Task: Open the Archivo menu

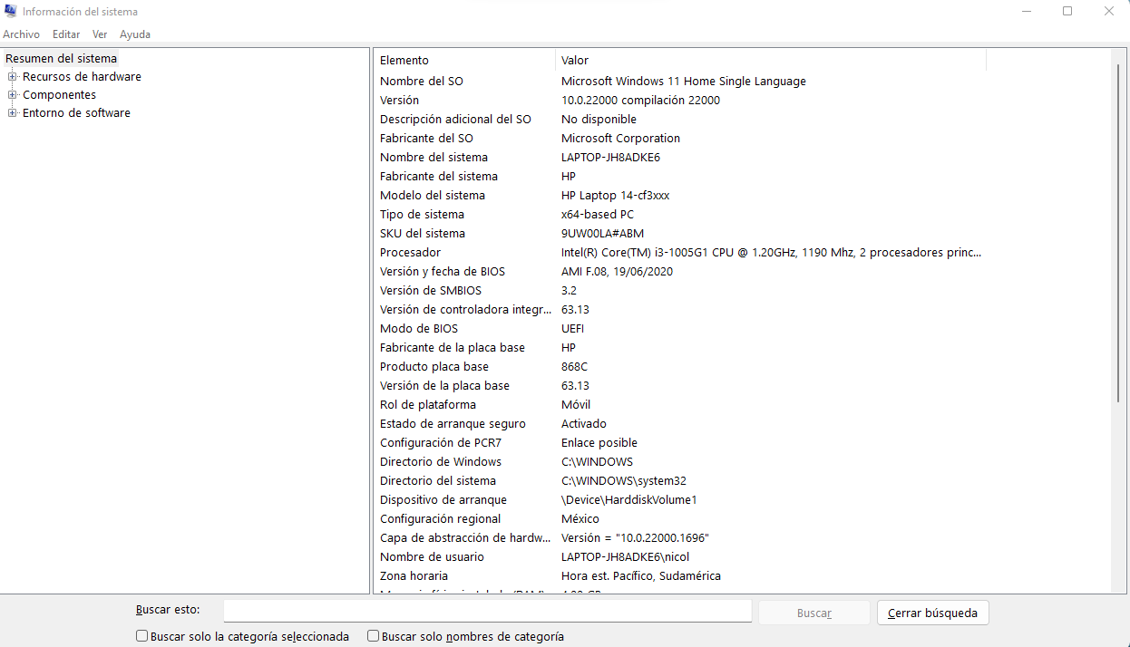Action: (x=22, y=34)
